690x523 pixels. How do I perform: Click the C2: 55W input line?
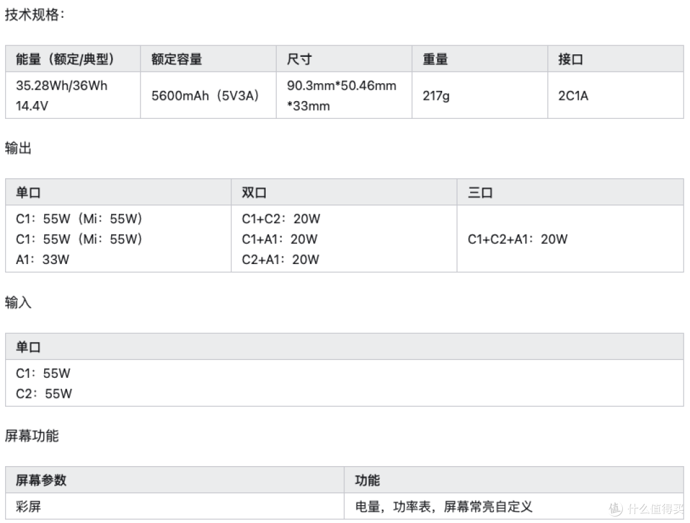click(x=44, y=394)
